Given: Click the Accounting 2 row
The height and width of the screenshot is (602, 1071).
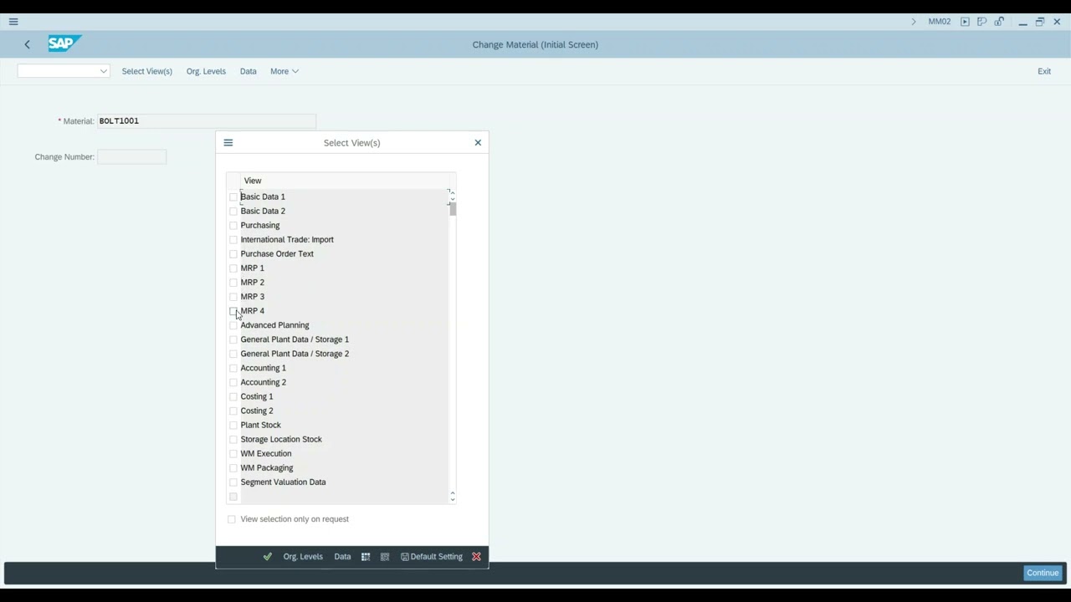Looking at the screenshot, I should pos(344,382).
